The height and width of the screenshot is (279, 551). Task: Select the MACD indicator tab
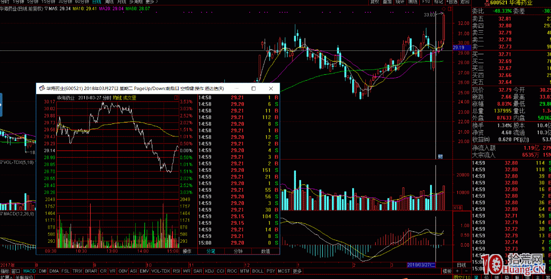[x=29, y=271]
